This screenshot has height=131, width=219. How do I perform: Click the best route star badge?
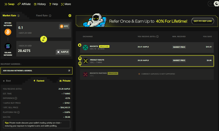[x=80, y=45]
